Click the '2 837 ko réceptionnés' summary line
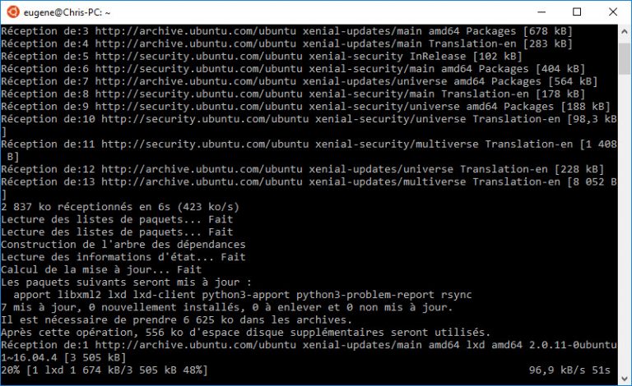This screenshot has width=632, height=386. (120, 207)
